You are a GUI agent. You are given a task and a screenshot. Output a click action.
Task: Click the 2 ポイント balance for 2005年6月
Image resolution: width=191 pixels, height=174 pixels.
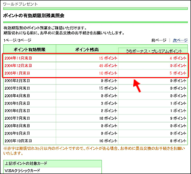(109, 111)
